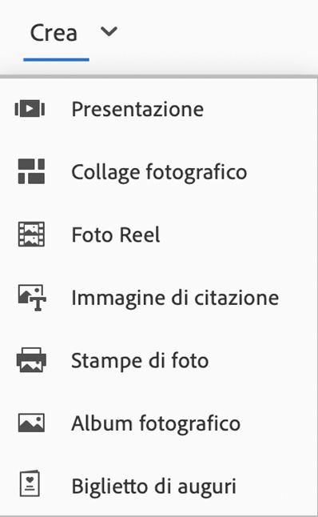The height and width of the screenshot is (517, 318).
Task: Open Album fotografico text entry
Action: click(x=156, y=423)
